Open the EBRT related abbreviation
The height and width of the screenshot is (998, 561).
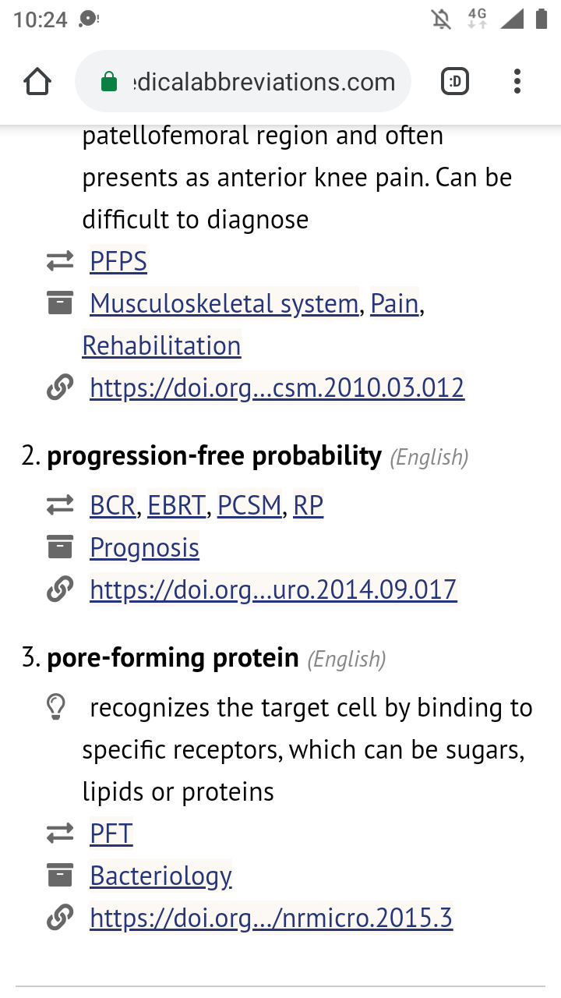click(177, 506)
